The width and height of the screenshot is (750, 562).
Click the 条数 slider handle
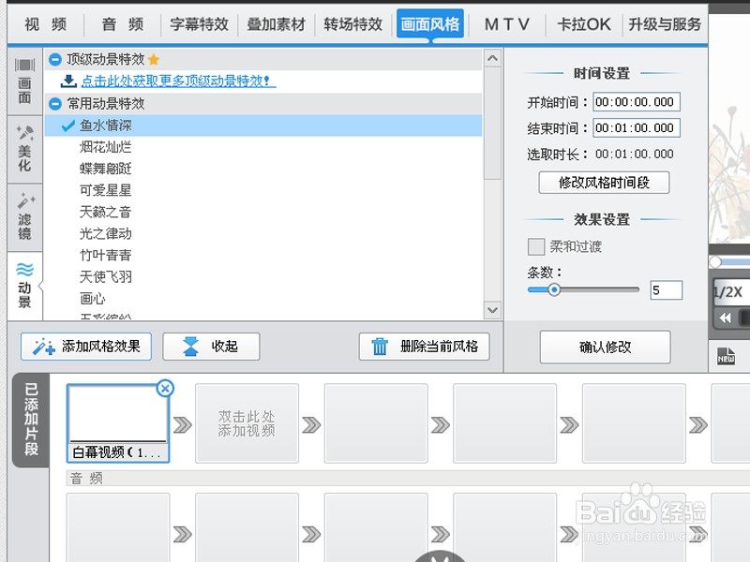[554, 289]
